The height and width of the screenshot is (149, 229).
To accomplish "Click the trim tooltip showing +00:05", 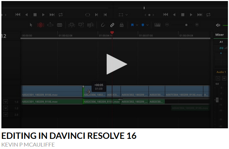I will (x=99, y=87).
